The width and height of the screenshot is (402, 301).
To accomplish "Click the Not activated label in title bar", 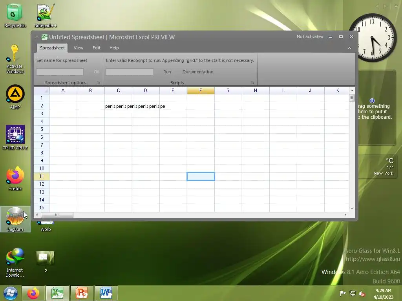I will click(310, 36).
